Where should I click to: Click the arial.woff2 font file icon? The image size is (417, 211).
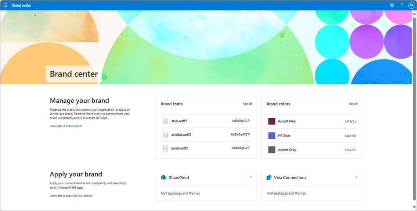pyautogui.click(x=165, y=121)
